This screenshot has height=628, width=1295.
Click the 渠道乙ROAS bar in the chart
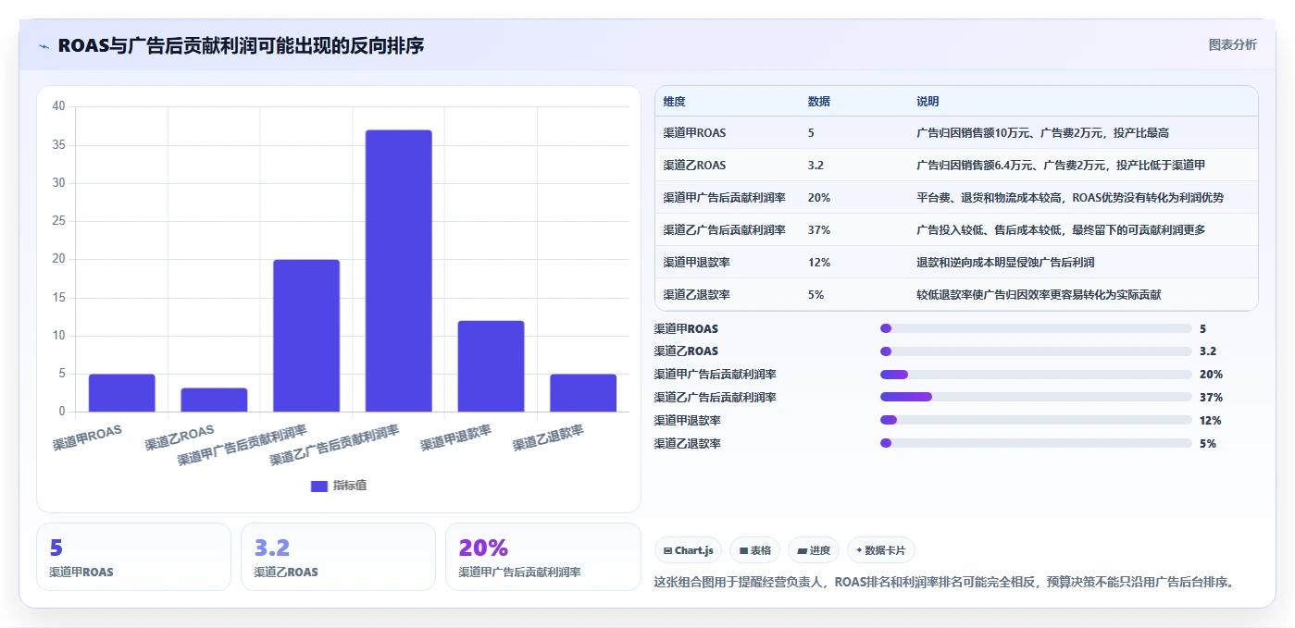pos(214,400)
